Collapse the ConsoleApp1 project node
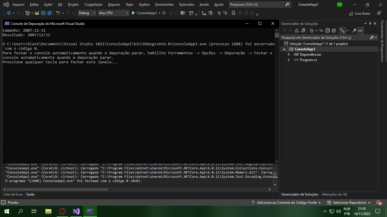Viewport: 387px width, 217px height. pyautogui.click(x=284, y=49)
